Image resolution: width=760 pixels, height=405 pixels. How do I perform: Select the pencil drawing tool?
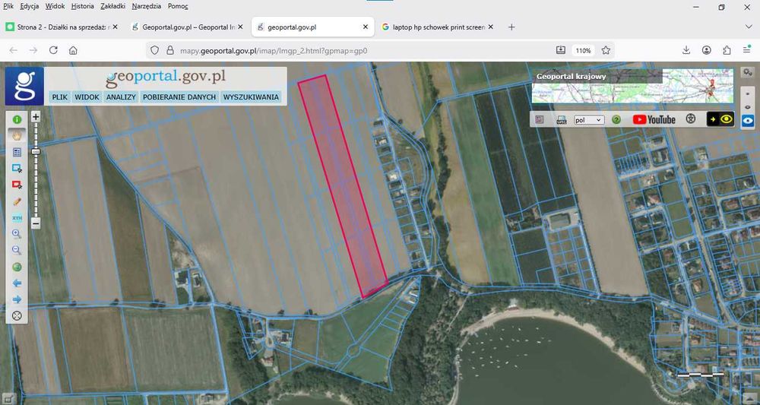(x=17, y=201)
